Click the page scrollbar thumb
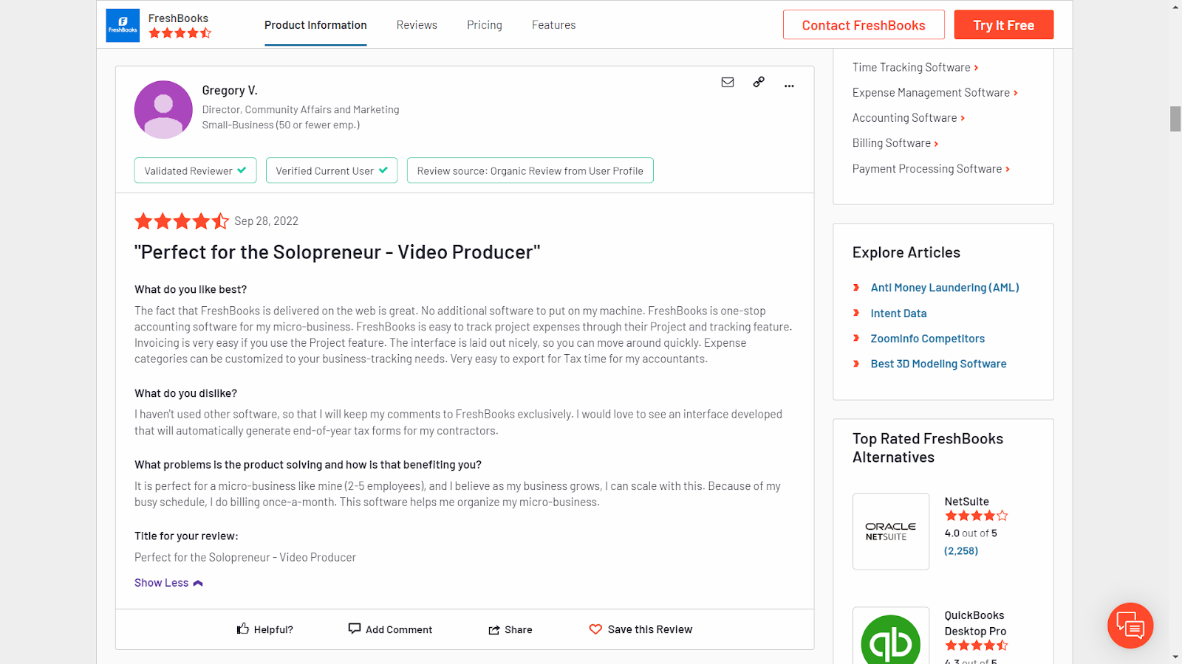The width and height of the screenshot is (1182, 664). [x=1175, y=119]
